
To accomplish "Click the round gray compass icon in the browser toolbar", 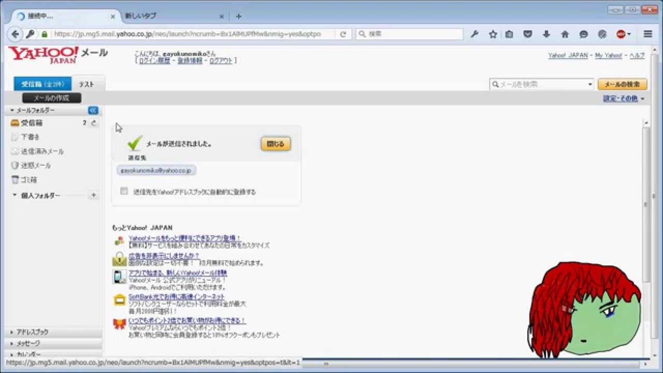I will click(602, 34).
